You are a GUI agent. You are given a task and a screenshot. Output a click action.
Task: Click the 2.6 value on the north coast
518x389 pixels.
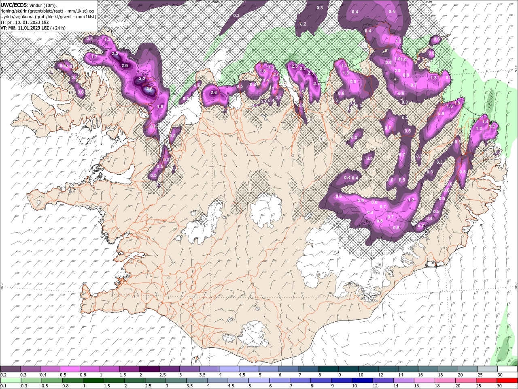pos(214,93)
